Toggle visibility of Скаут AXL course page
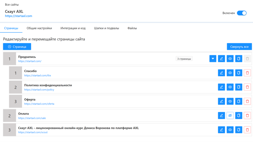The image size is (253, 142). coord(230,130)
